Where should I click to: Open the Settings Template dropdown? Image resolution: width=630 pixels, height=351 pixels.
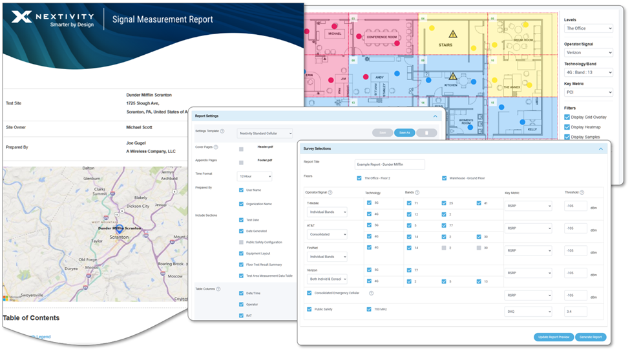265,133
